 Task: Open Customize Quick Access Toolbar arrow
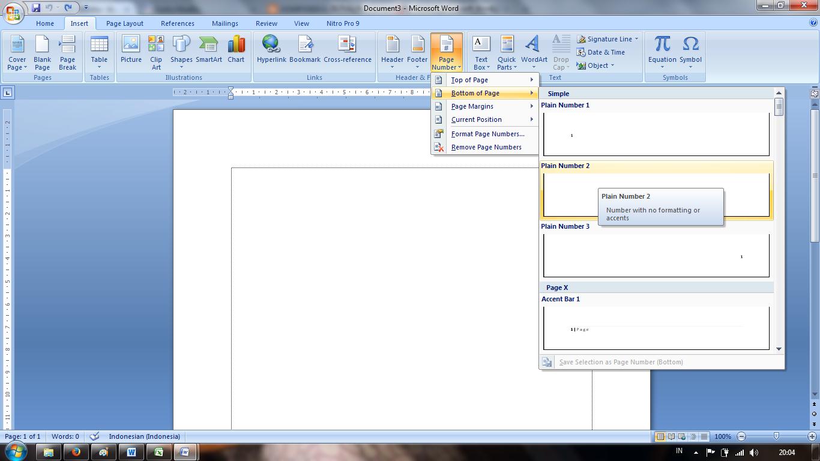click(x=86, y=8)
